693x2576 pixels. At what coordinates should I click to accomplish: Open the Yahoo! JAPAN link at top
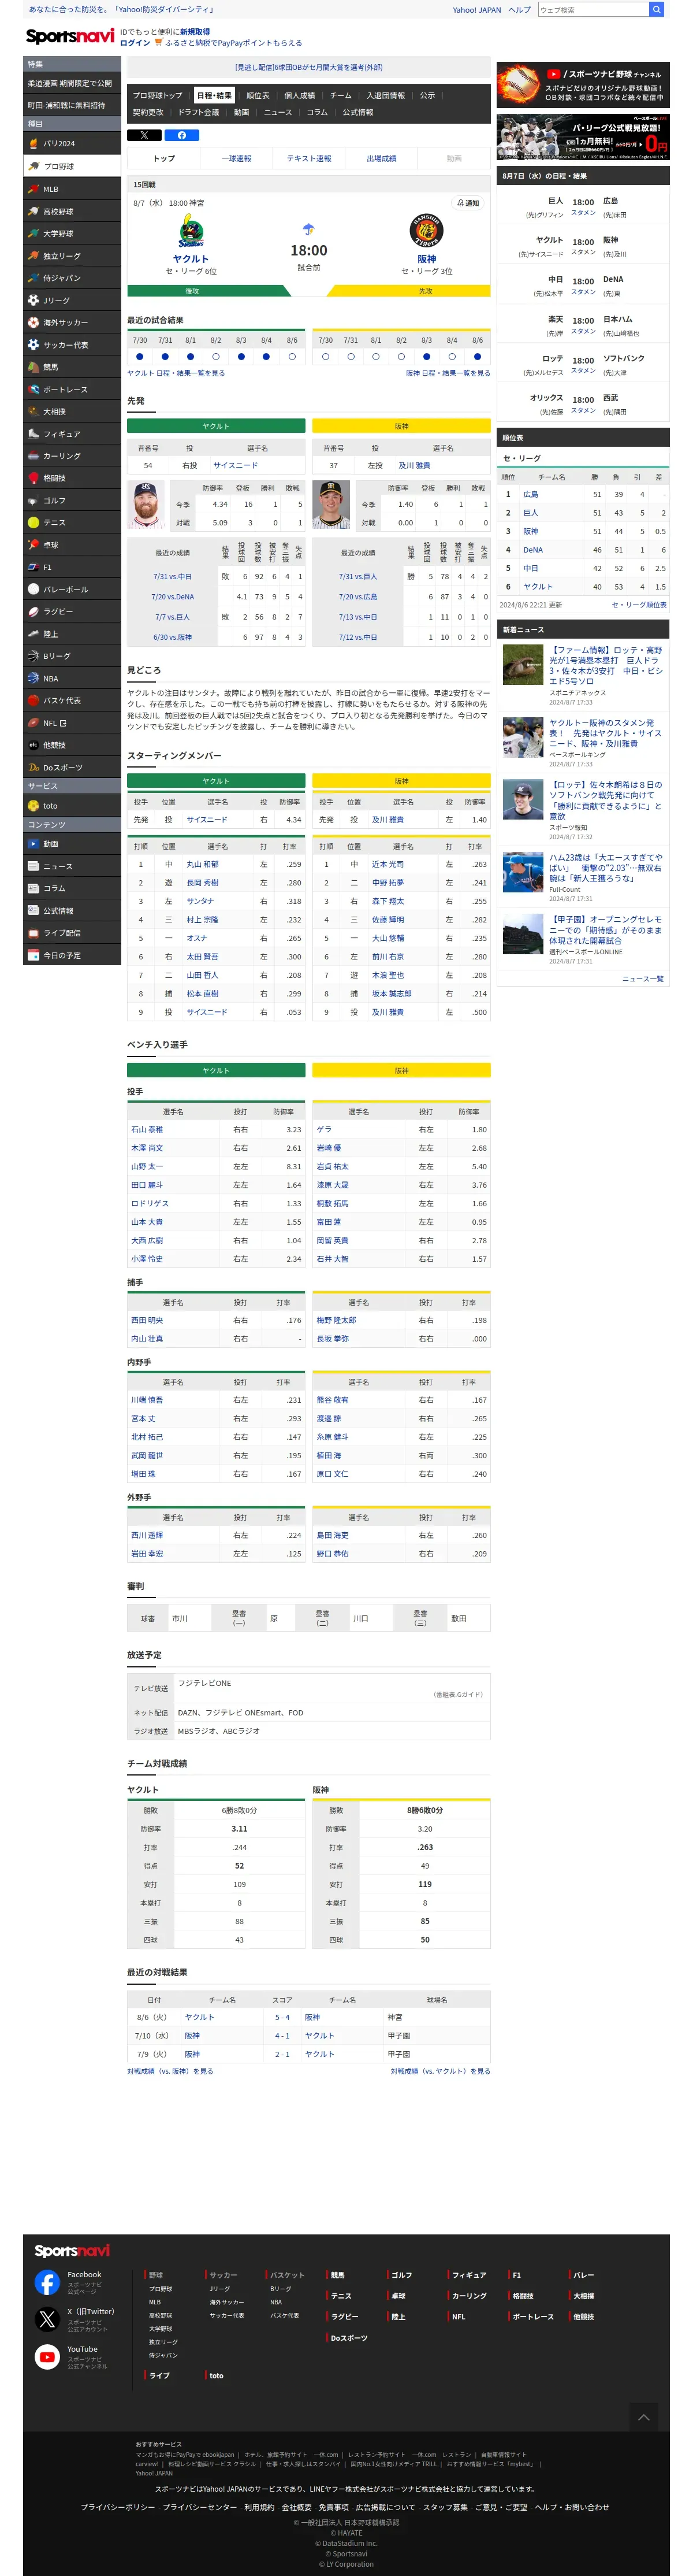(x=476, y=10)
